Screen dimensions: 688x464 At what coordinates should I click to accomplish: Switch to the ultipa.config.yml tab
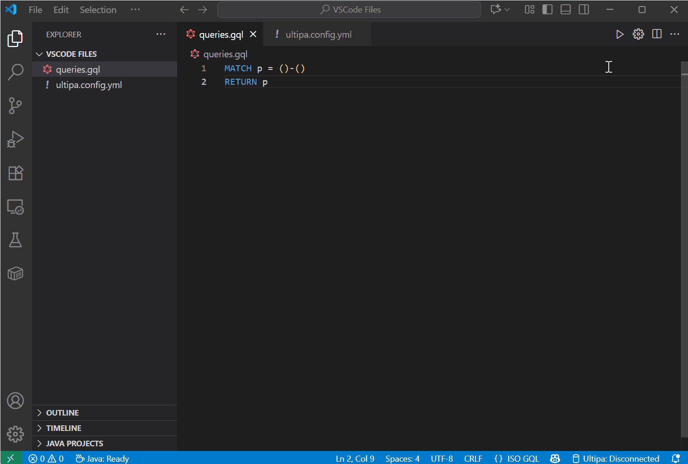[x=318, y=34]
